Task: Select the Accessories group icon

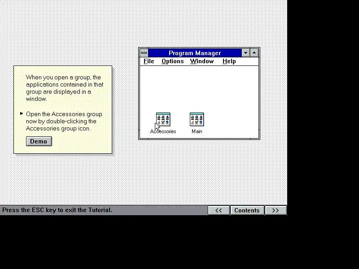Action: click(163, 119)
